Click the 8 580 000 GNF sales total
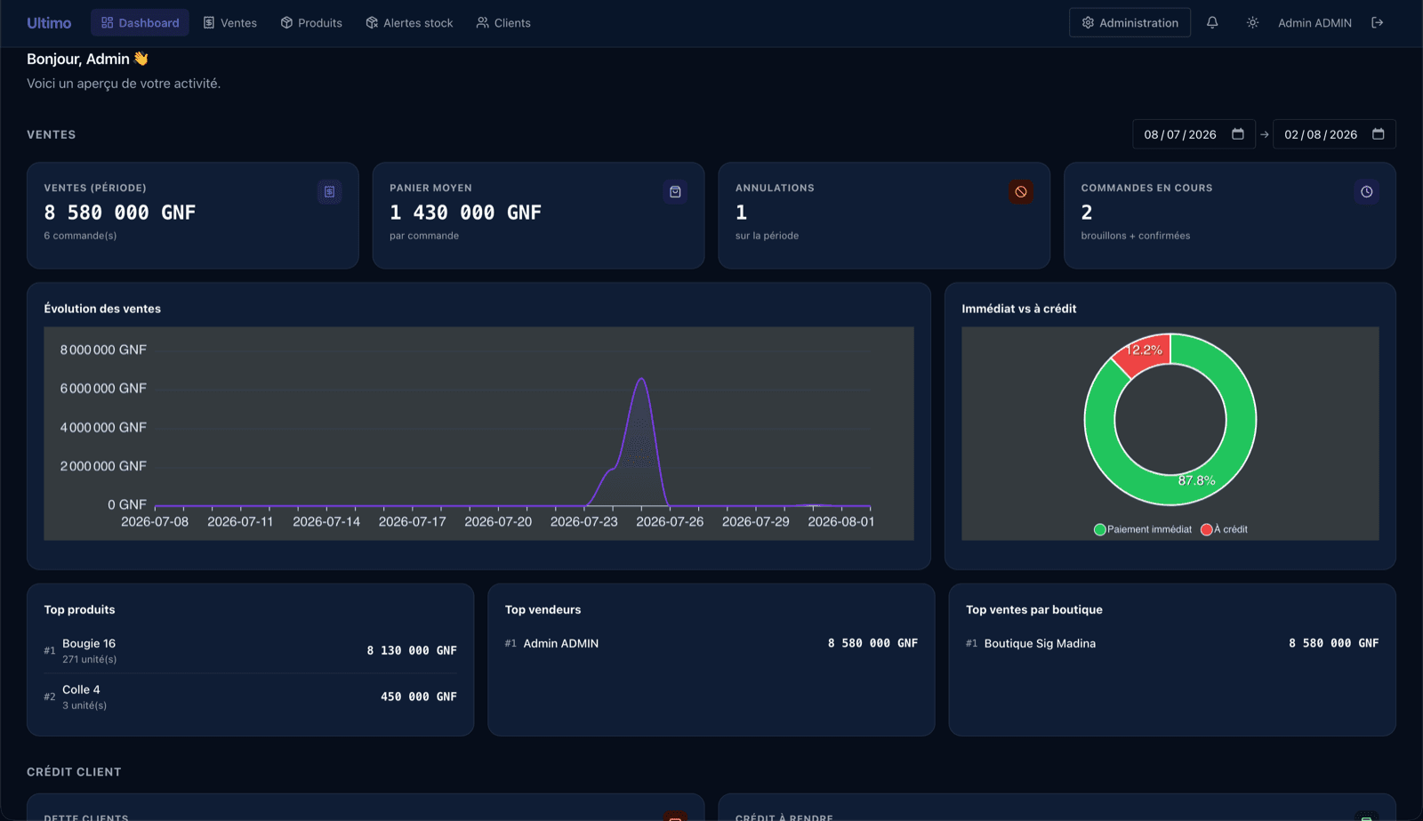The image size is (1423, 821). (x=120, y=213)
